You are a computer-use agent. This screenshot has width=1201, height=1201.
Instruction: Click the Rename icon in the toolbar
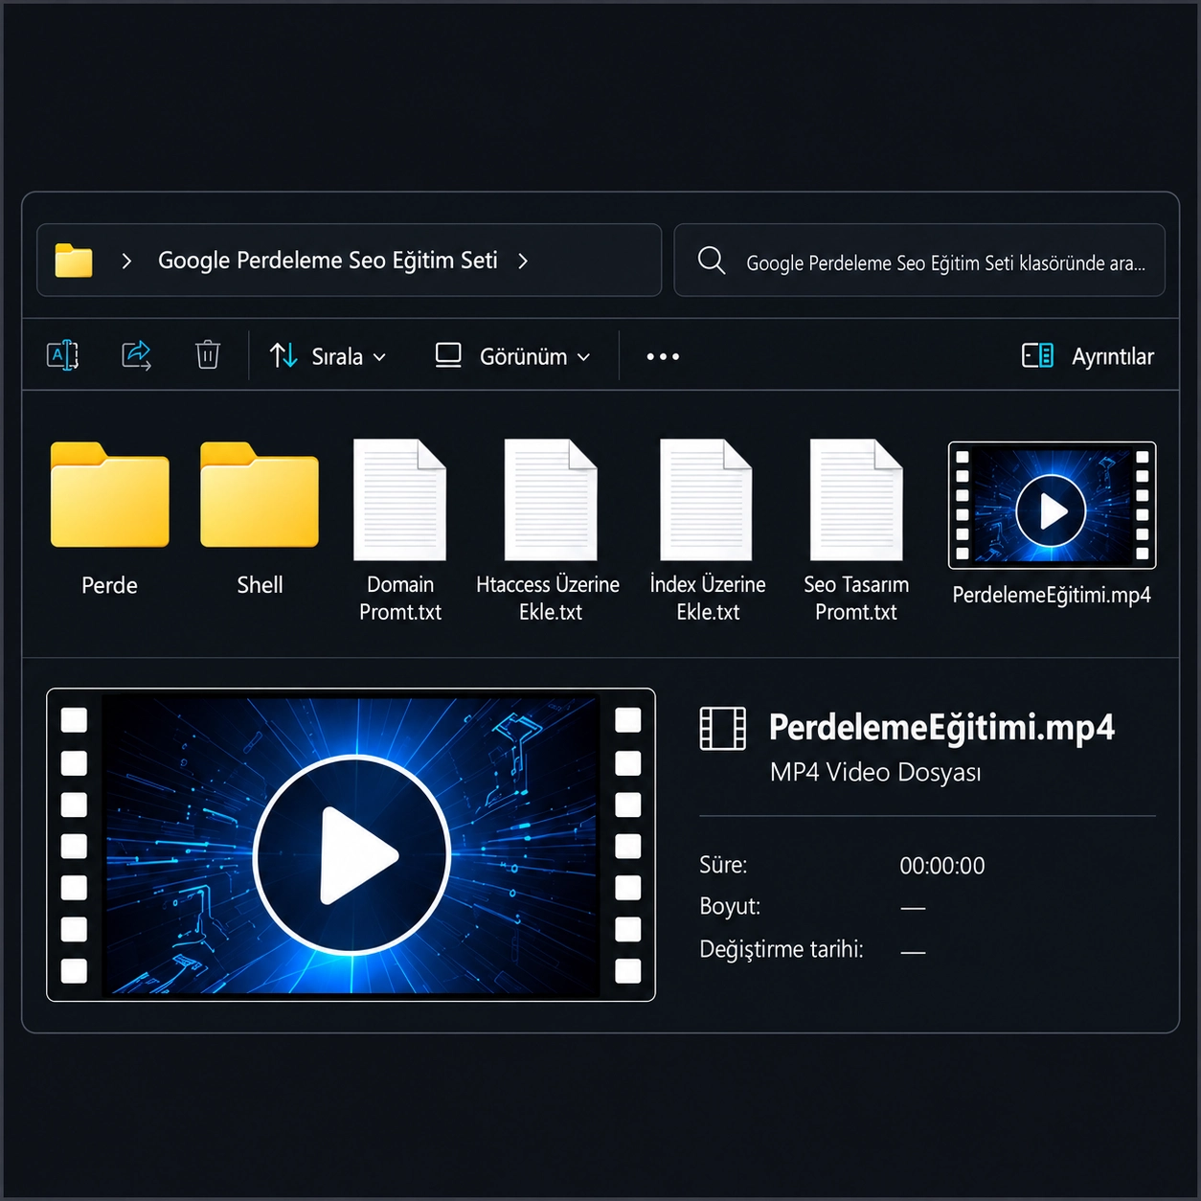coord(62,356)
